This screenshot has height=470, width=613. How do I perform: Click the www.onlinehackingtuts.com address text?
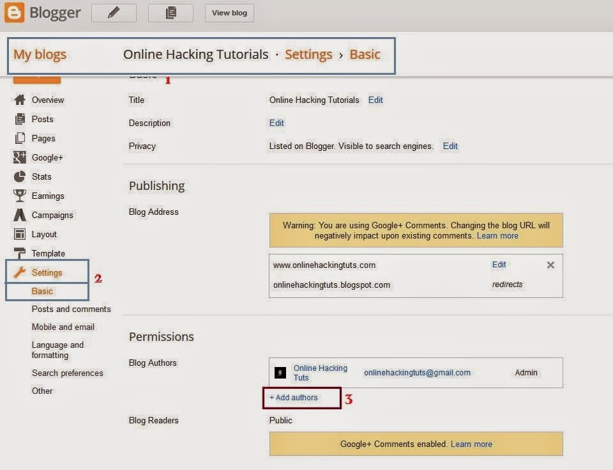(324, 265)
